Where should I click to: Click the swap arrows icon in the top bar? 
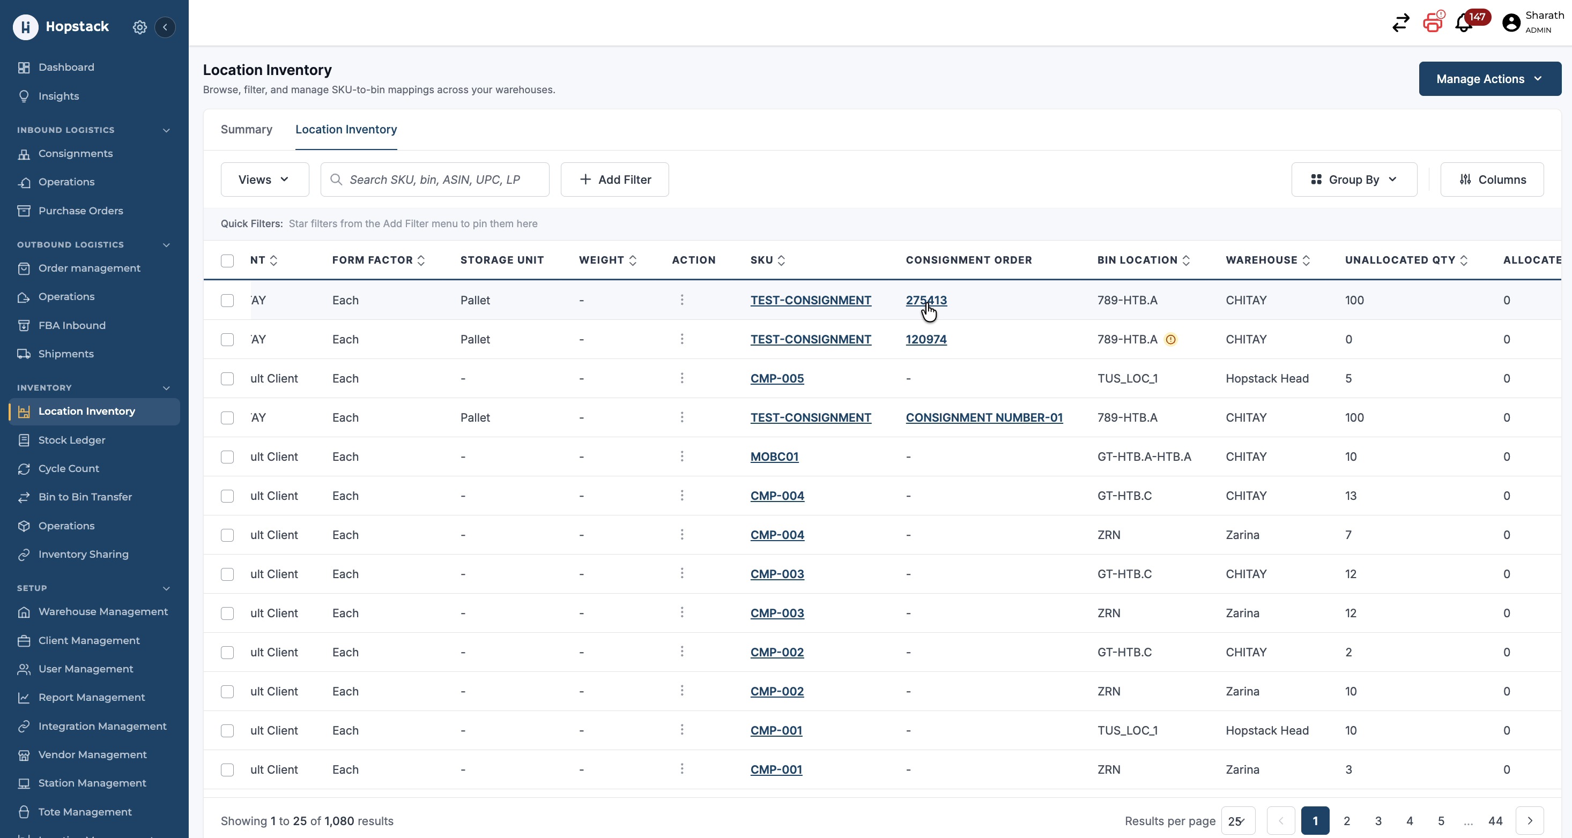coord(1401,23)
